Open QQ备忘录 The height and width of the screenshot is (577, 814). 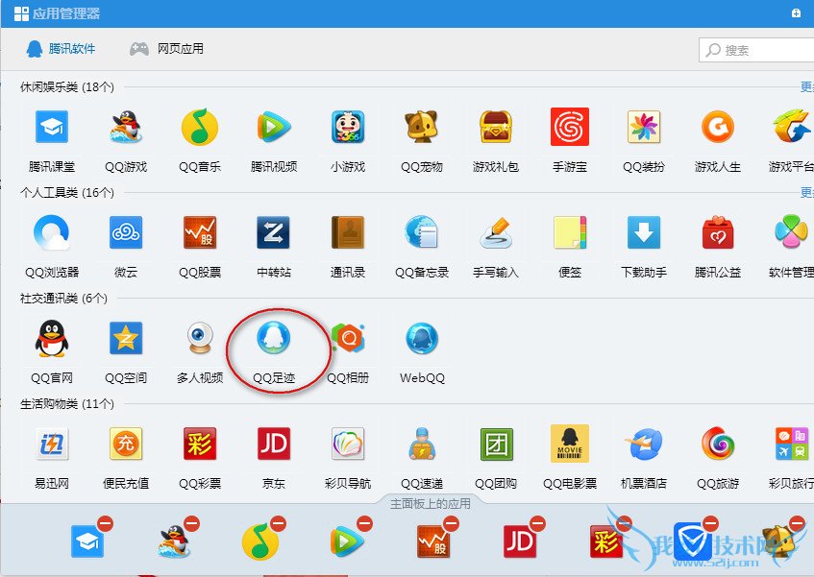point(422,232)
